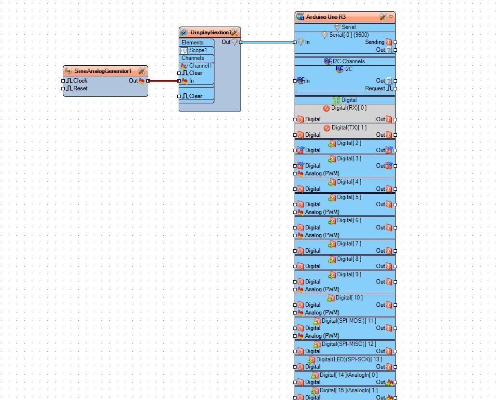Open tools icon on SineAnalogGenerator1 header
Screen dimensions: 496x400
pyautogui.click(x=142, y=71)
